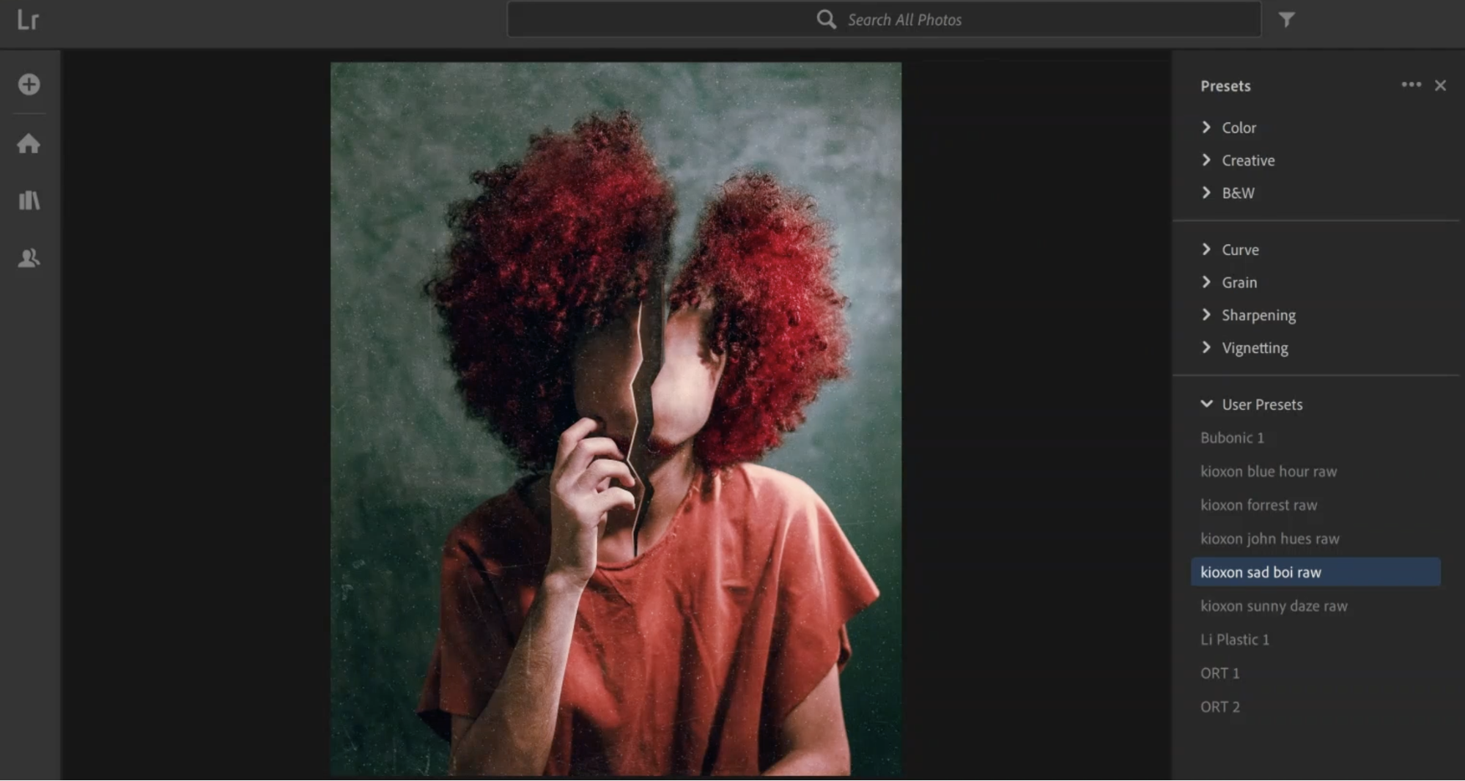Click into Search All Photos field

click(884, 20)
